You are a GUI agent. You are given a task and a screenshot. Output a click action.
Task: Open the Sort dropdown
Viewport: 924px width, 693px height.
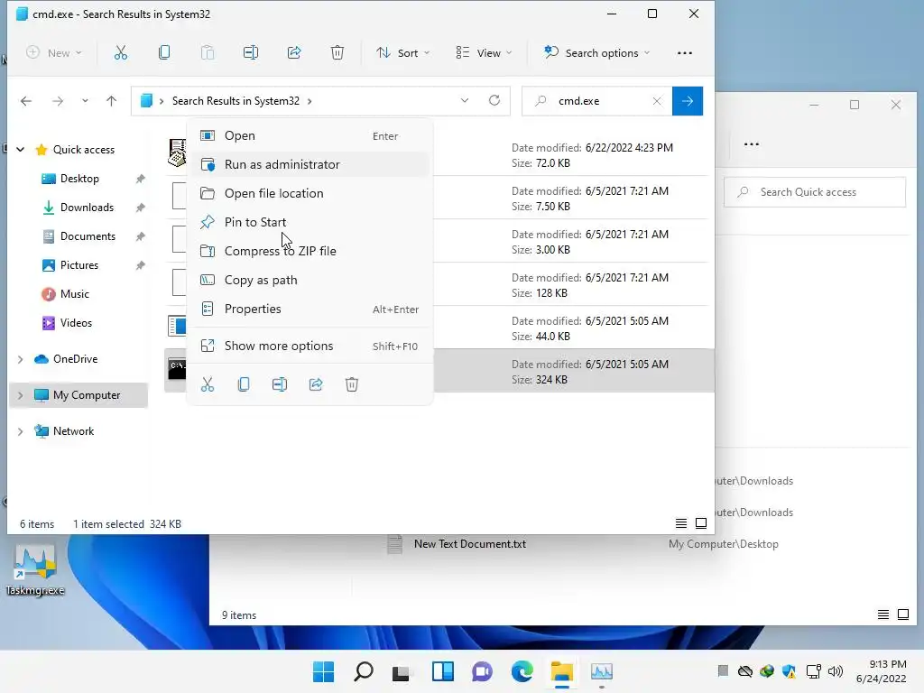[403, 53]
